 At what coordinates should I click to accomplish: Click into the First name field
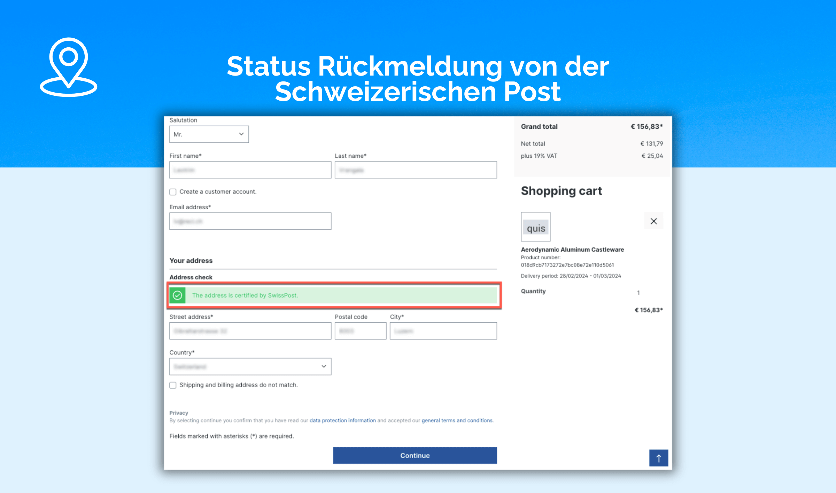click(250, 170)
